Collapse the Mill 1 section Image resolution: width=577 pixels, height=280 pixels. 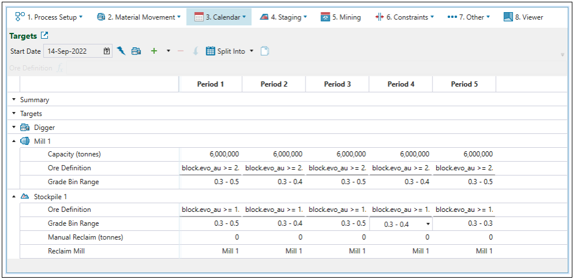tap(14, 141)
